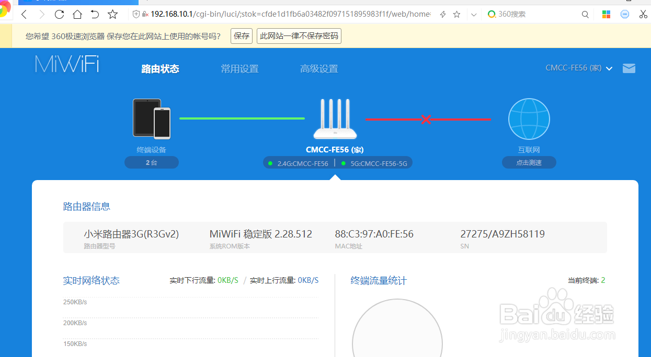Click the 小米路由器3G(R3Gv2) model text
651x357 pixels.
(131, 234)
